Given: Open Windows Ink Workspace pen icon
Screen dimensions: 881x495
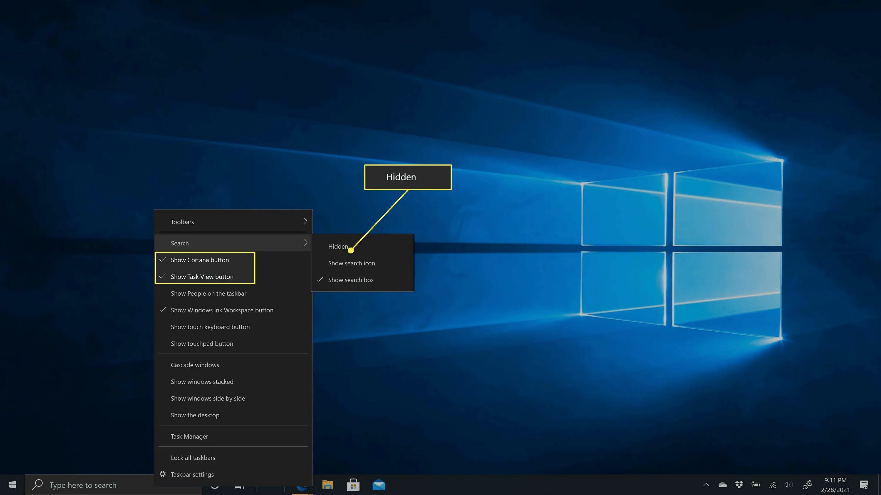Looking at the screenshot, I should [807, 485].
